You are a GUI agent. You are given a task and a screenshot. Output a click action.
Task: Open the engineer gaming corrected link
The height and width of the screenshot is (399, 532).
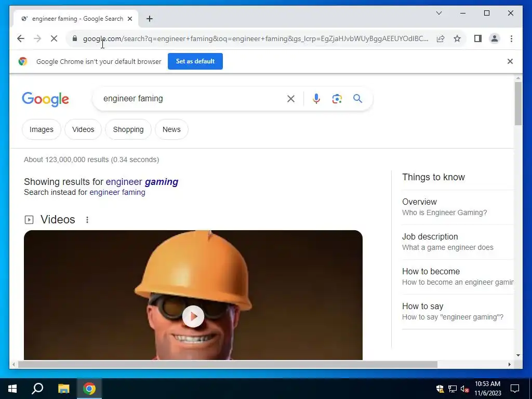tap(142, 182)
